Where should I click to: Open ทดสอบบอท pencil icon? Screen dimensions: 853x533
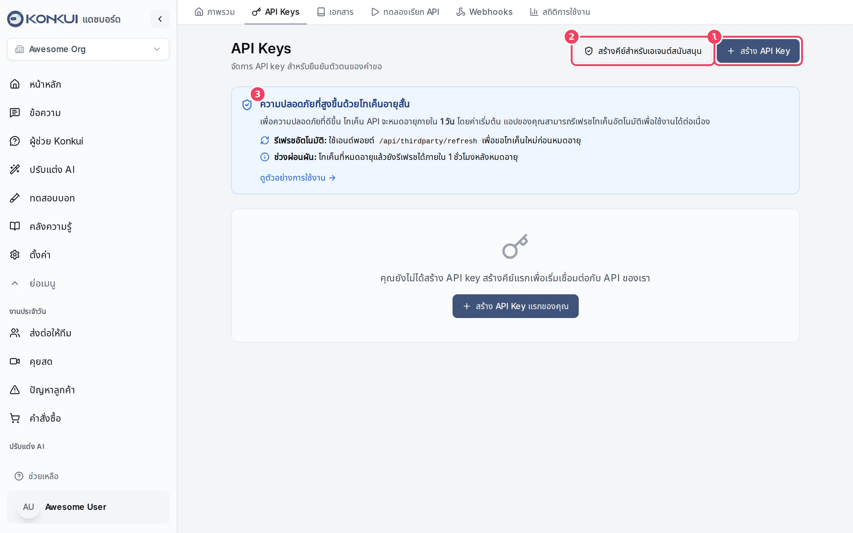(x=15, y=198)
